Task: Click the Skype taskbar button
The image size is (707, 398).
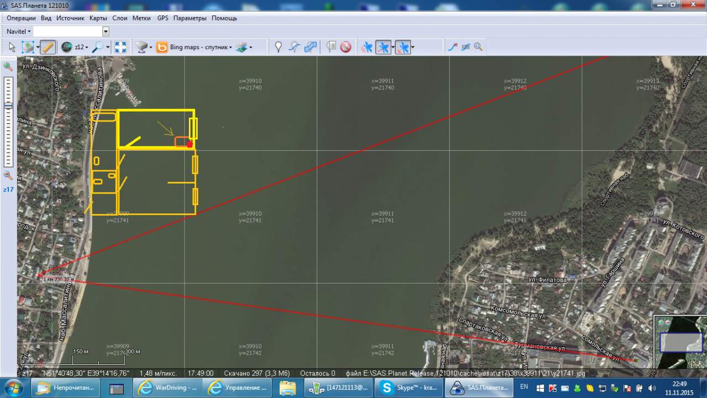Action: 408,388
